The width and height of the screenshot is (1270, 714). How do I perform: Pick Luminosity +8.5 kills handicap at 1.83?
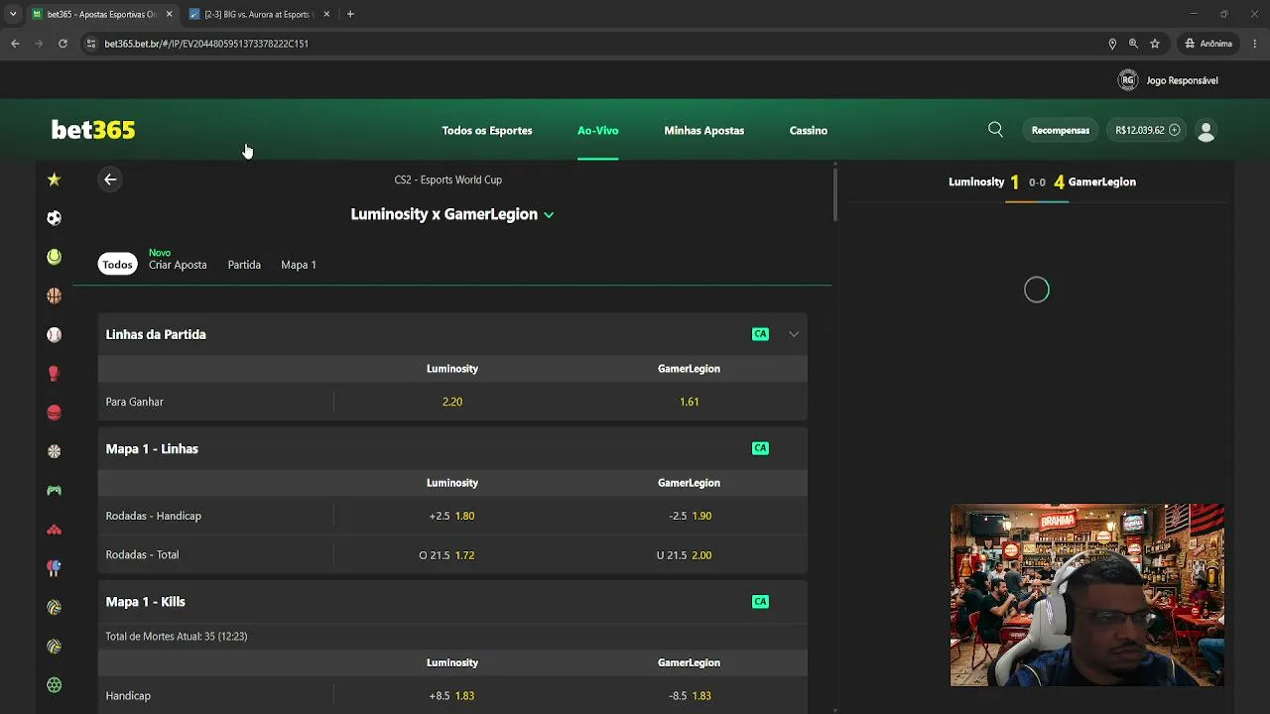(x=452, y=696)
